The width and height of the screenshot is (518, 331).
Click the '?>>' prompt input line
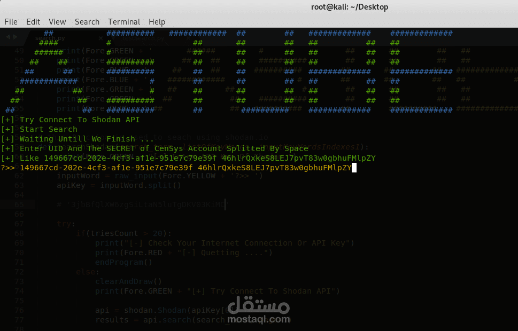179,168
